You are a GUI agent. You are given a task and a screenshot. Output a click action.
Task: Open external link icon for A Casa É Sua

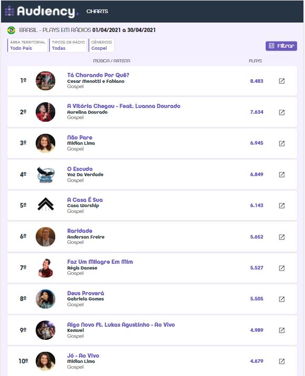pos(282,206)
